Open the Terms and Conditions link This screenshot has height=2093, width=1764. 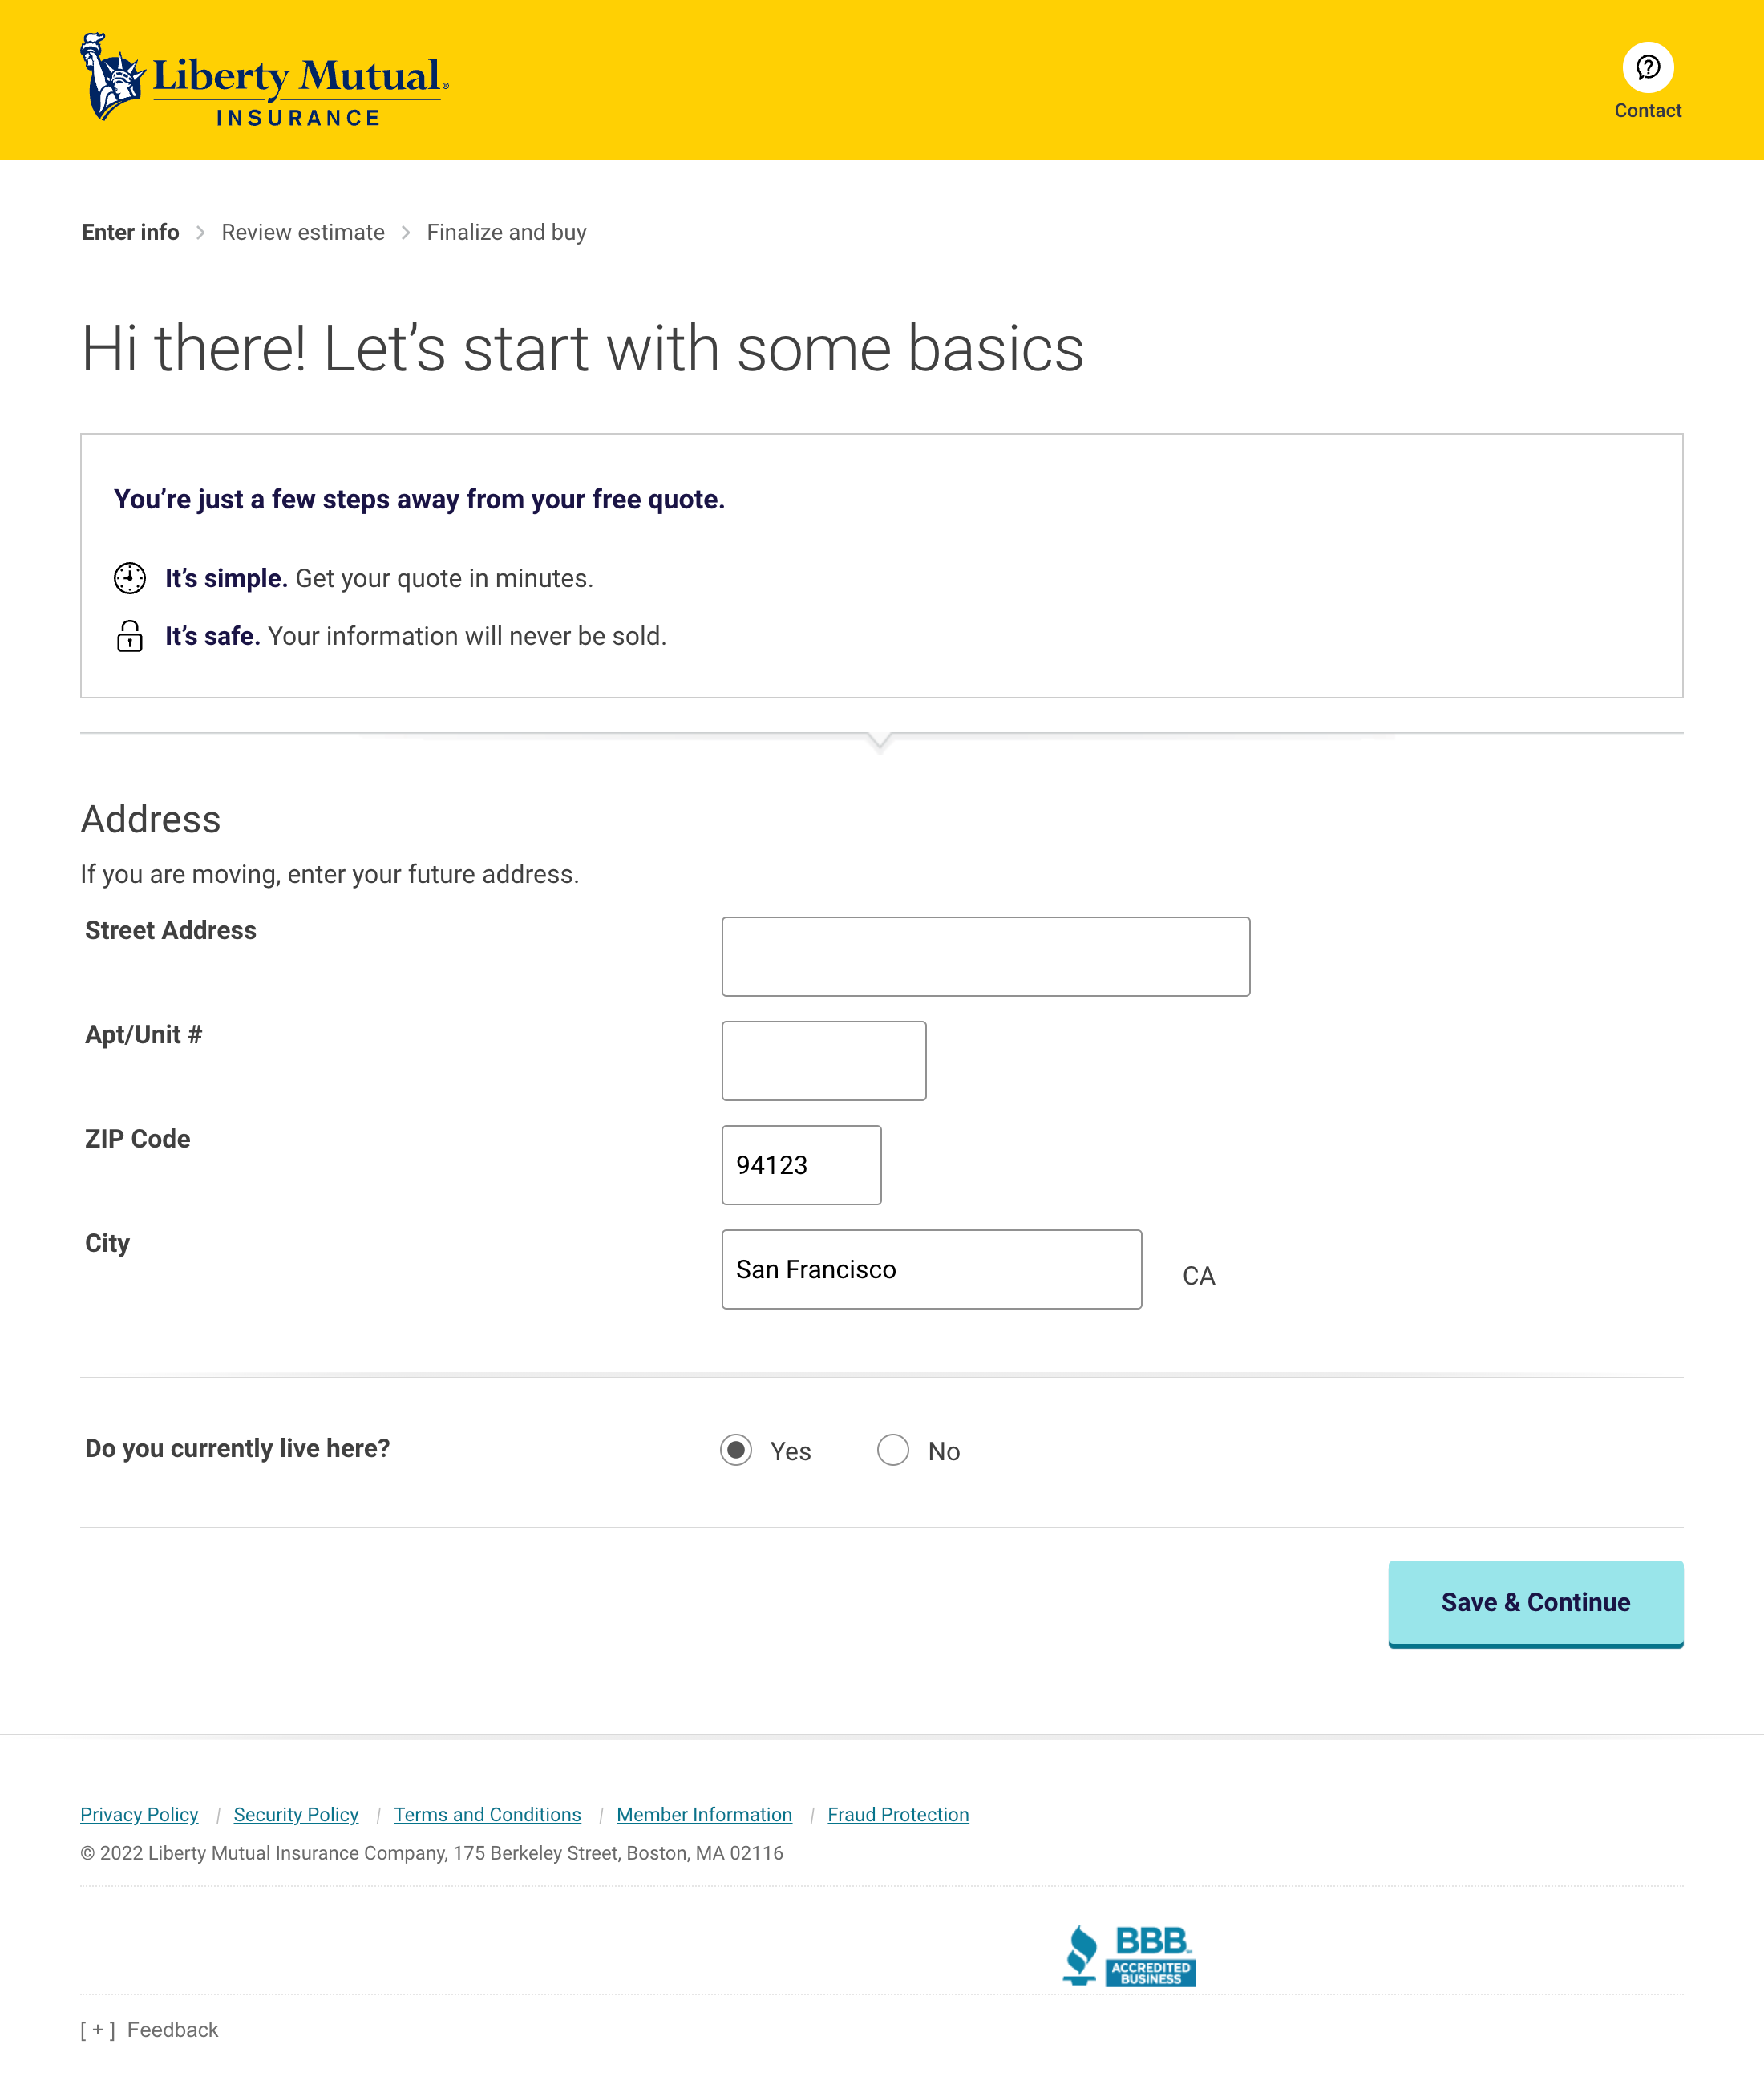(x=487, y=1815)
